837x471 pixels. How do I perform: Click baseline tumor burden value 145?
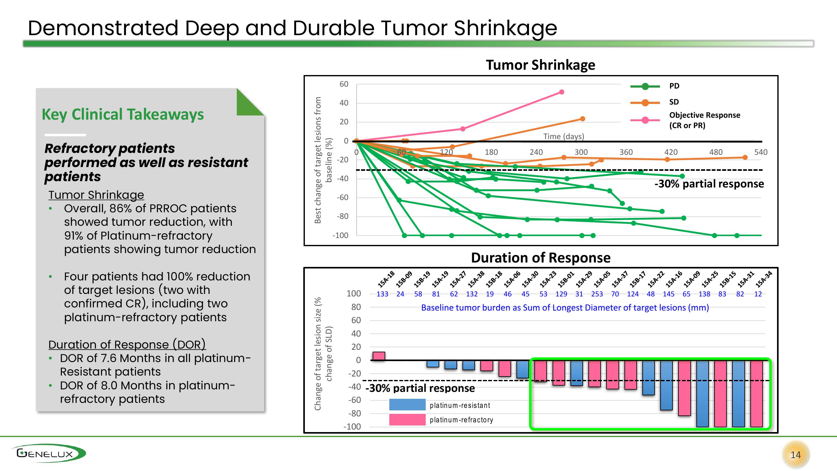pyautogui.click(x=669, y=294)
